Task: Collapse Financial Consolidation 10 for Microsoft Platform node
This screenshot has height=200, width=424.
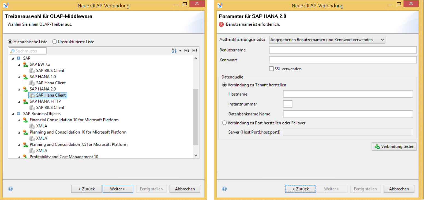Action: pos(19,120)
